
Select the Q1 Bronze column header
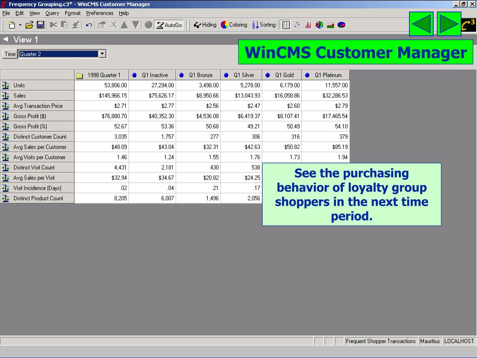point(198,75)
